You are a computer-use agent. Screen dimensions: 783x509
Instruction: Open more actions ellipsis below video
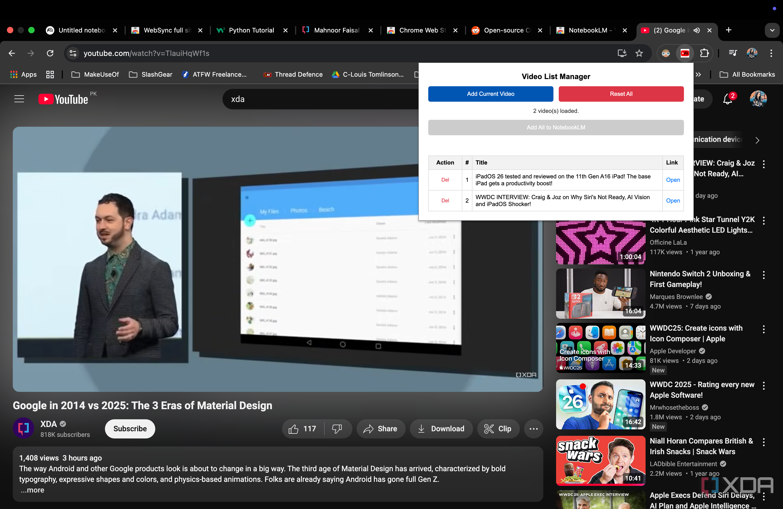[533, 428]
